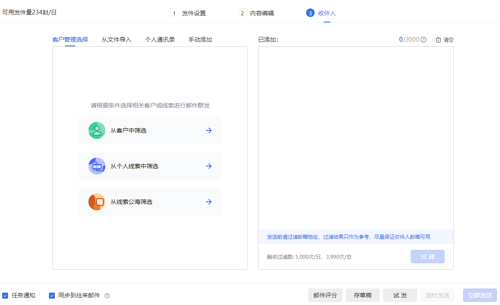The height and width of the screenshot is (305, 500).
Task: Open the 手动添加 tab
Action: click(200, 40)
